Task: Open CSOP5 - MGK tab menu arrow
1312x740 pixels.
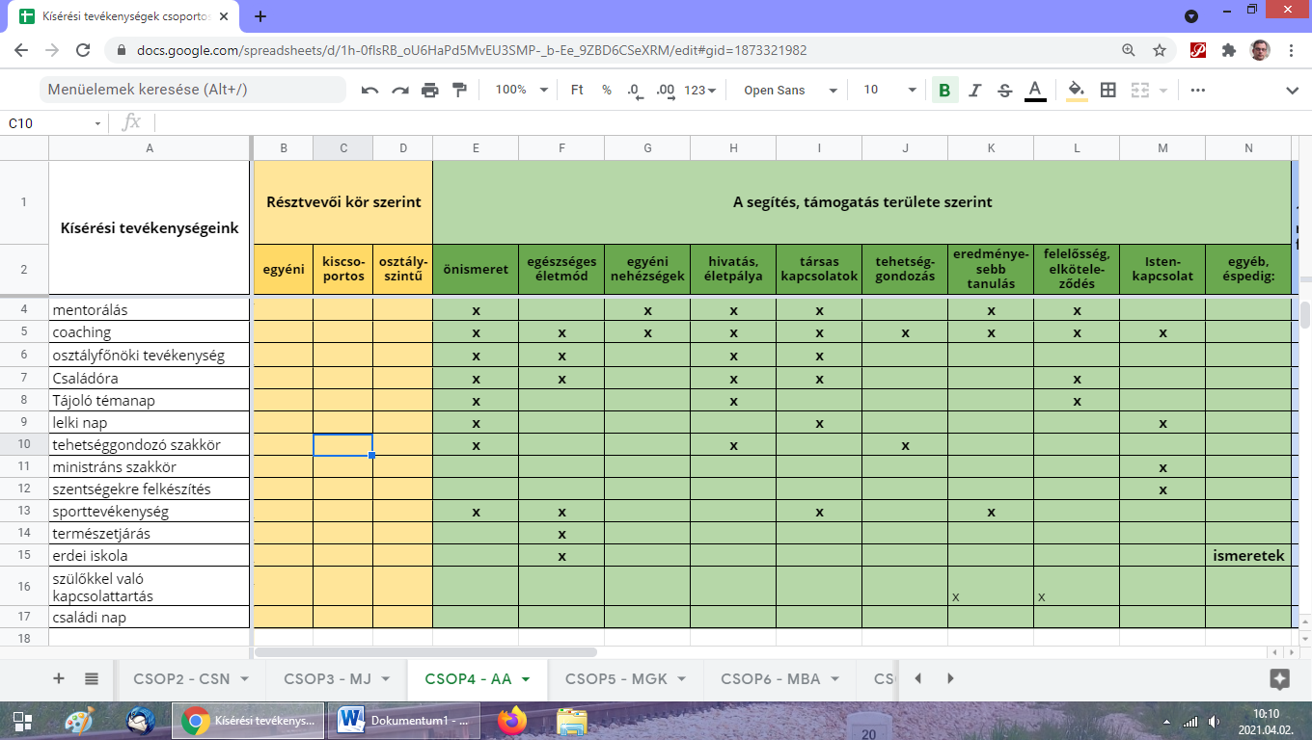Action: [x=682, y=678]
